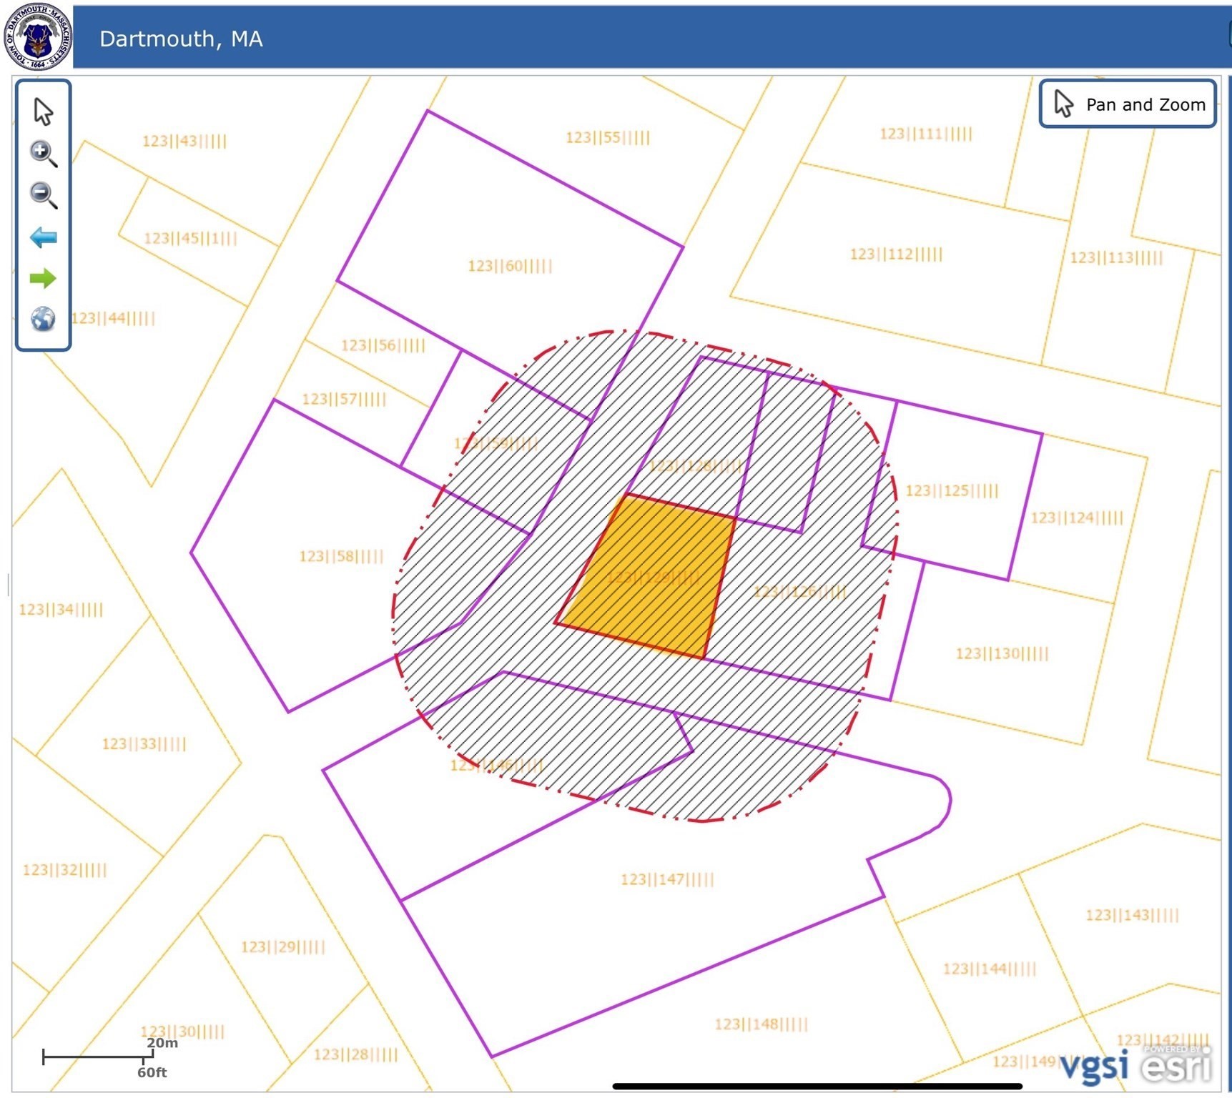Click parcel labeled 123||130
The image size is (1232, 1098).
(1000, 652)
